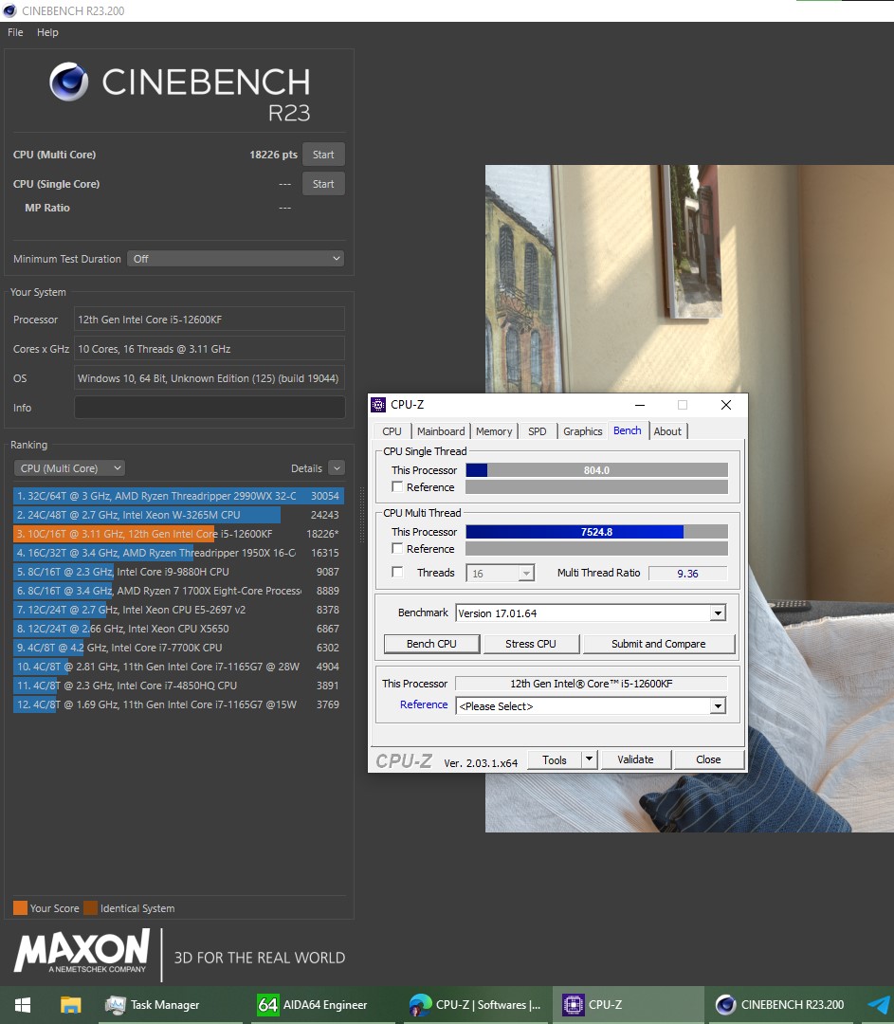
Task: Switch to the CPU tab in CPU-Z
Action: click(x=392, y=431)
